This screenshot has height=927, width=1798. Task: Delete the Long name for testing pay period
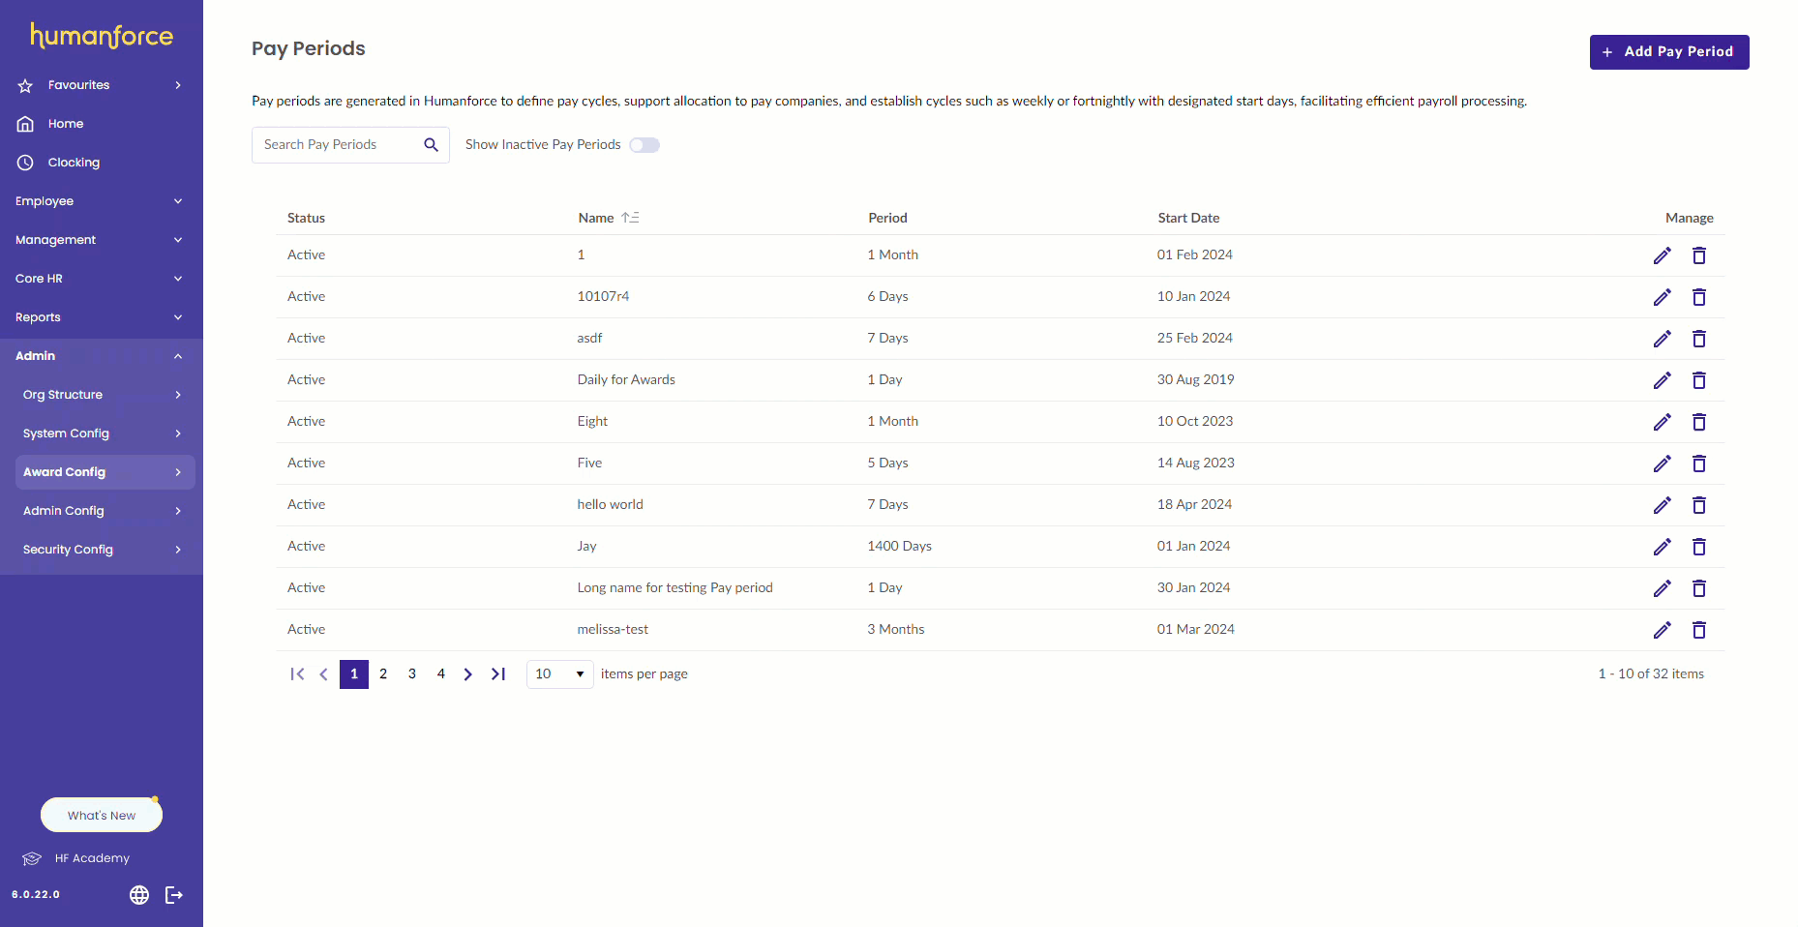[x=1698, y=588]
